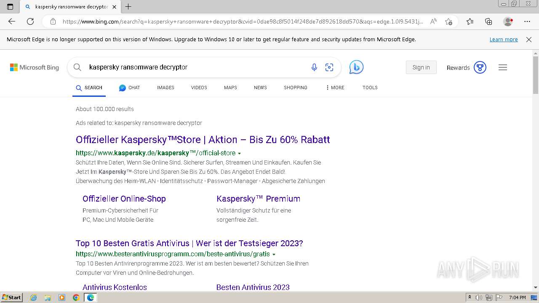Open the Windows Start menu
The image size is (539, 303).
pyautogui.click(x=11, y=297)
